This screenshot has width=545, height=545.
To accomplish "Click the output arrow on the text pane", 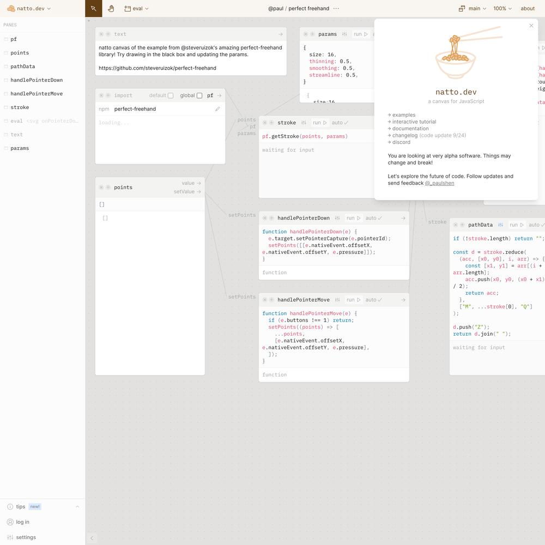I will pyautogui.click(x=281, y=34).
